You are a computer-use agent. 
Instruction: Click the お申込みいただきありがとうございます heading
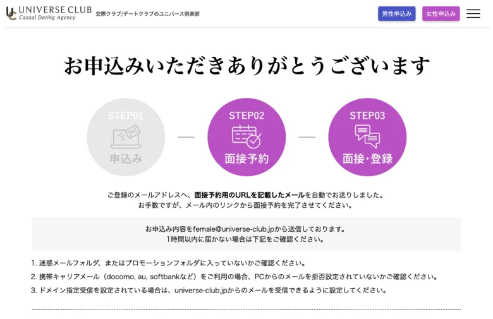pyautogui.click(x=246, y=66)
